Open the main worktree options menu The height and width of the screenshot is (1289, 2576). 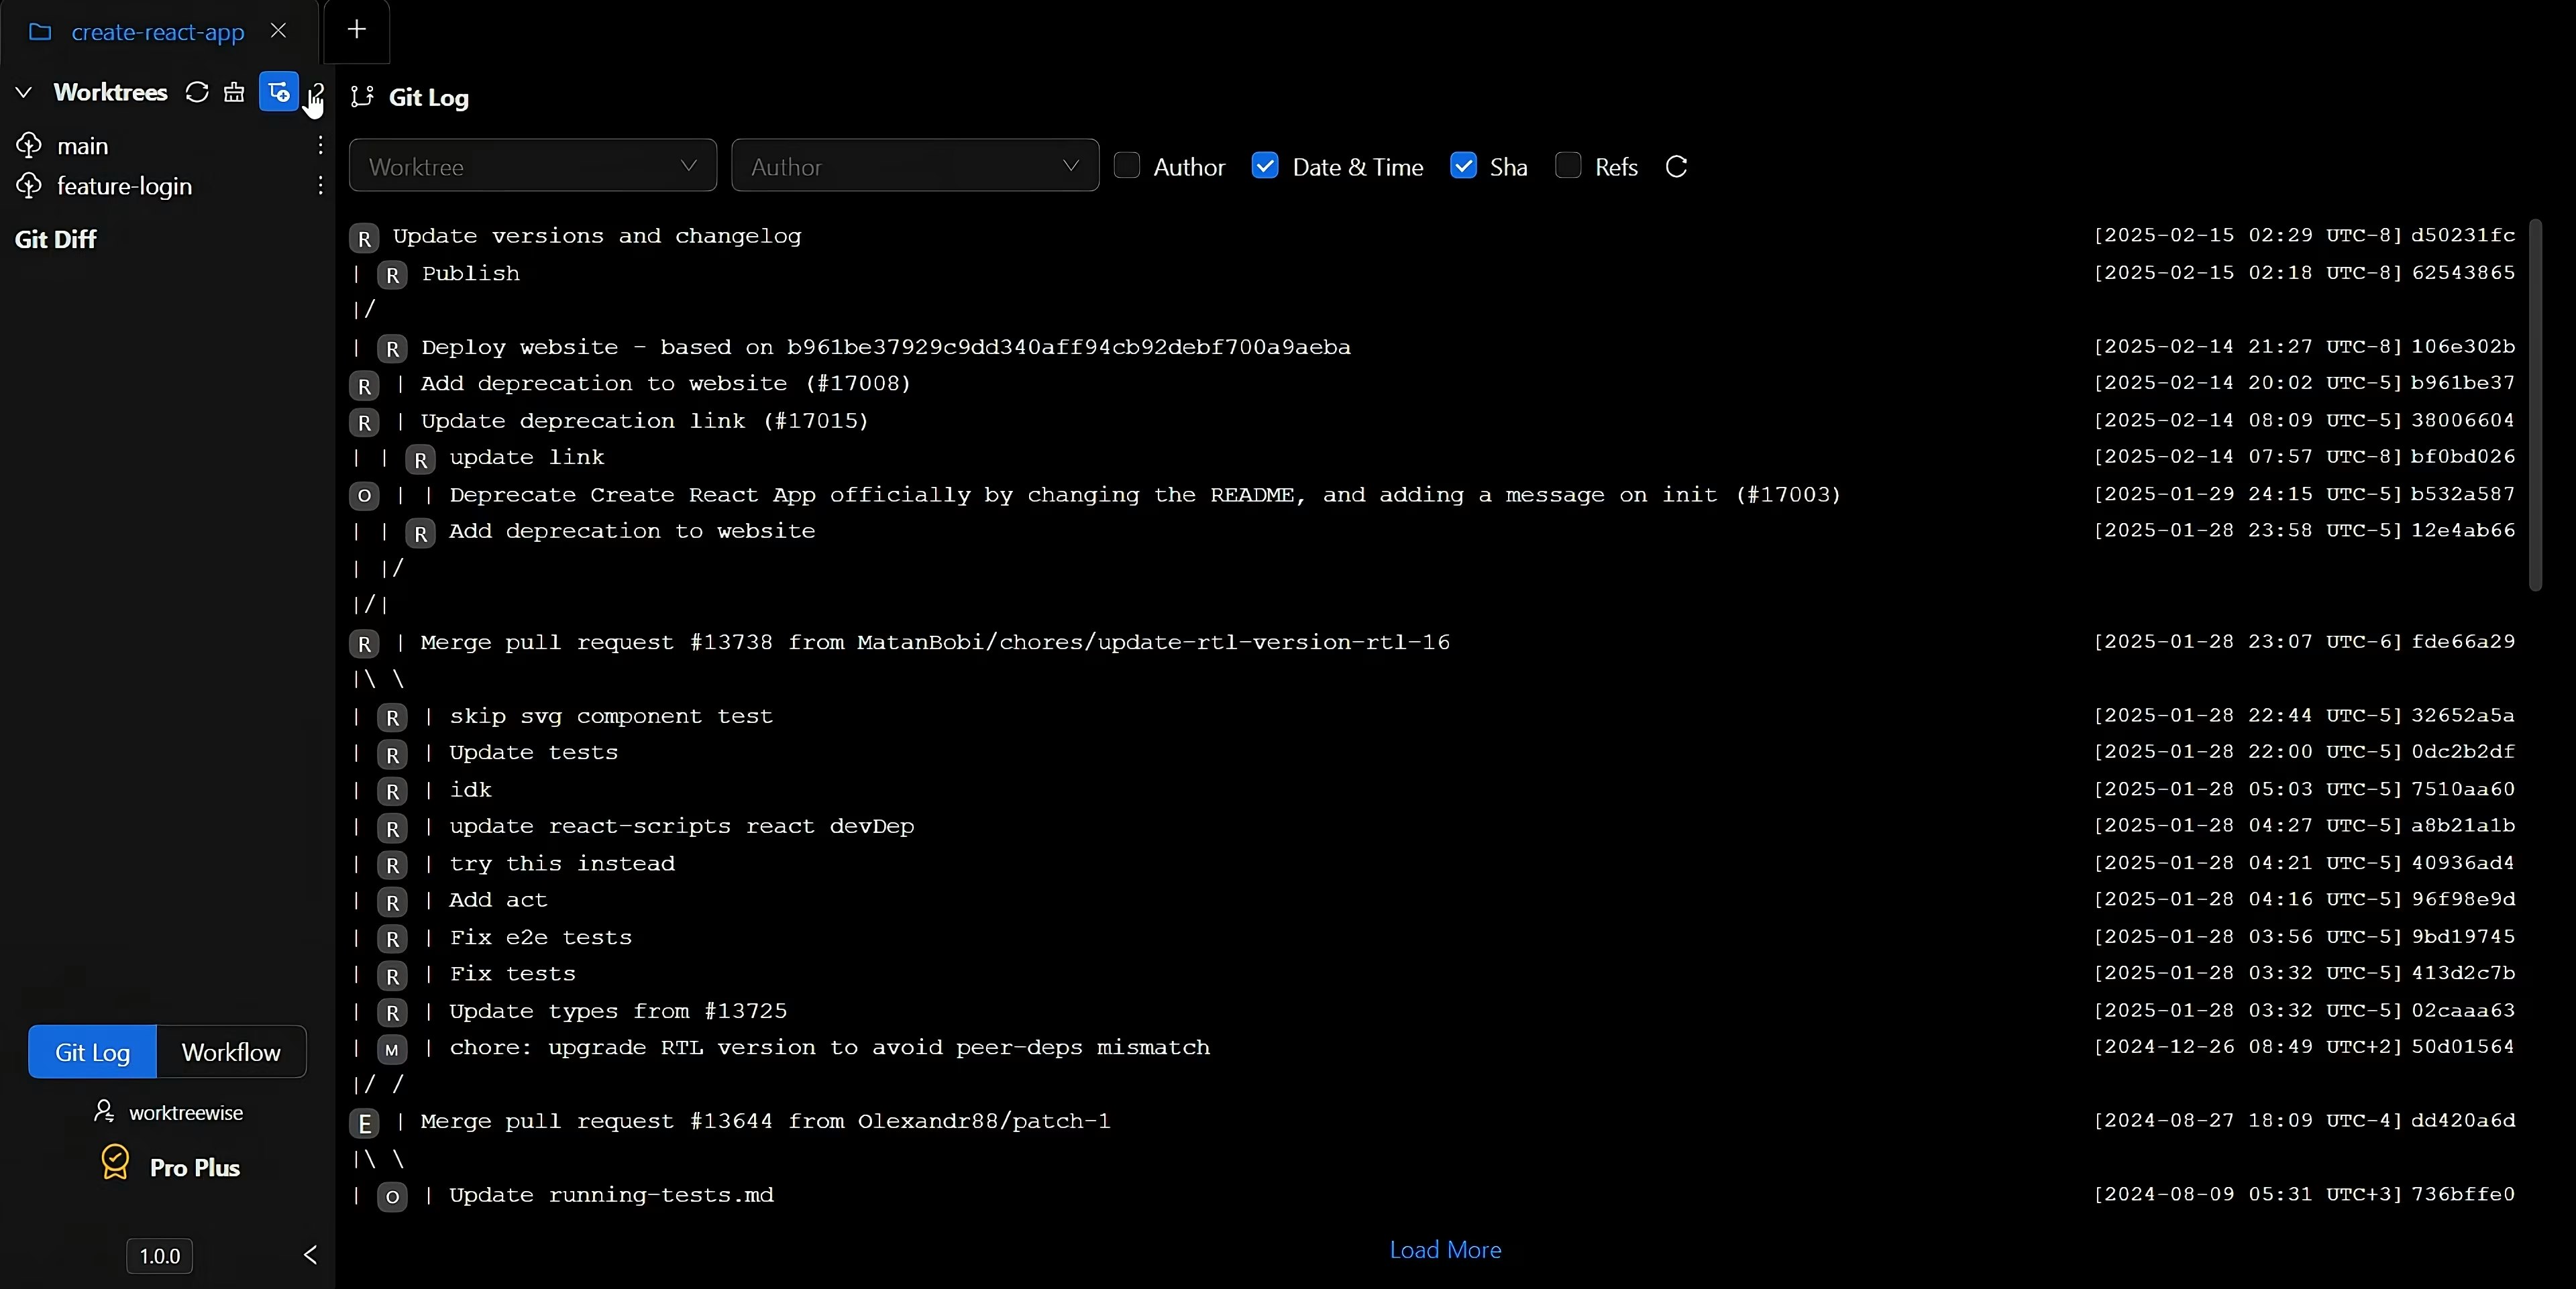point(320,145)
